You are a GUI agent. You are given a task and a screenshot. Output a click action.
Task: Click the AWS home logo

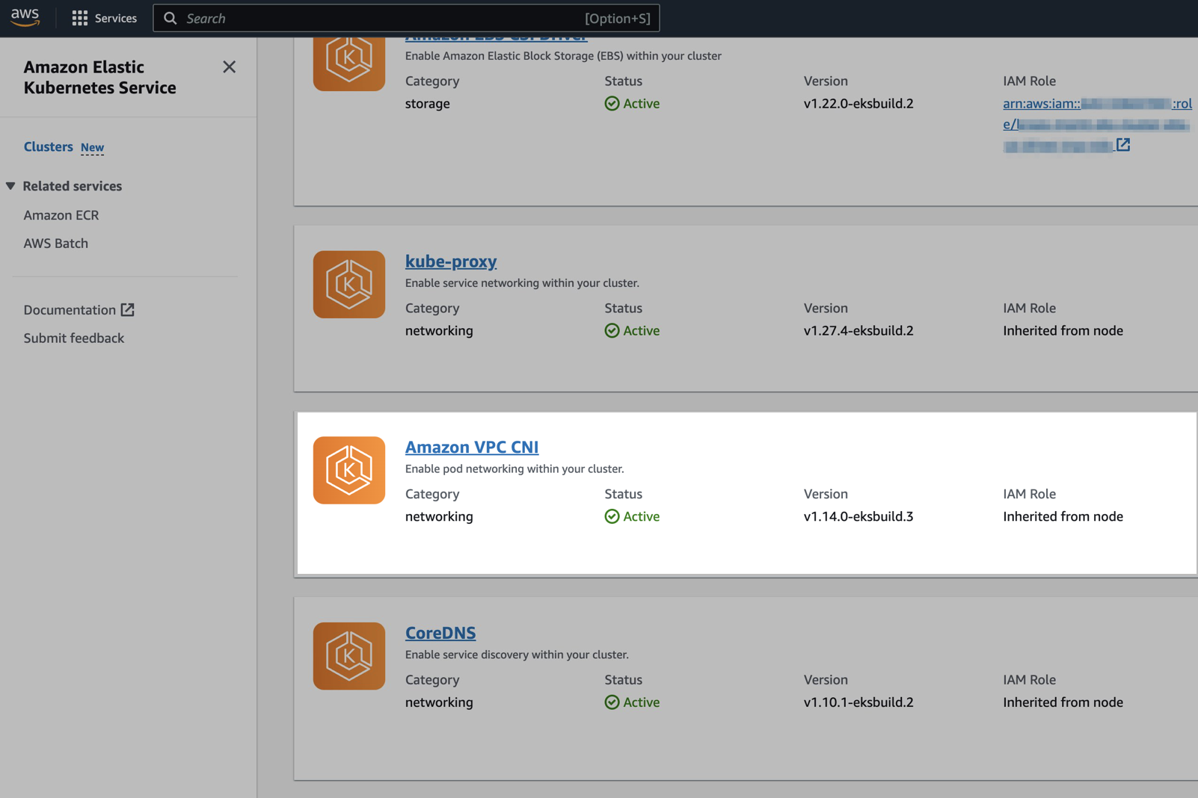click(x=25, y=16)
